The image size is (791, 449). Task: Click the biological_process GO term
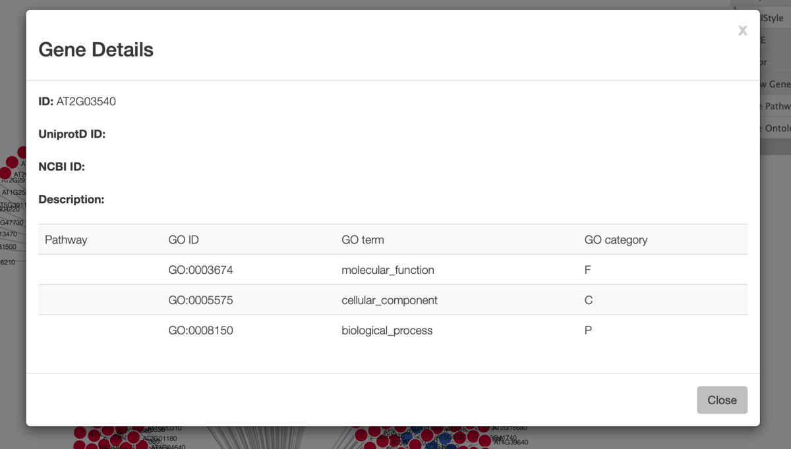(x=387, y=330)
